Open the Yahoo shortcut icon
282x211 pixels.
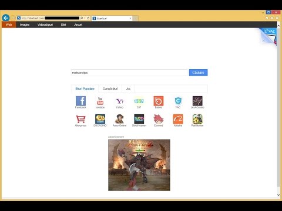pyautogui.click(x=119, y=101)
